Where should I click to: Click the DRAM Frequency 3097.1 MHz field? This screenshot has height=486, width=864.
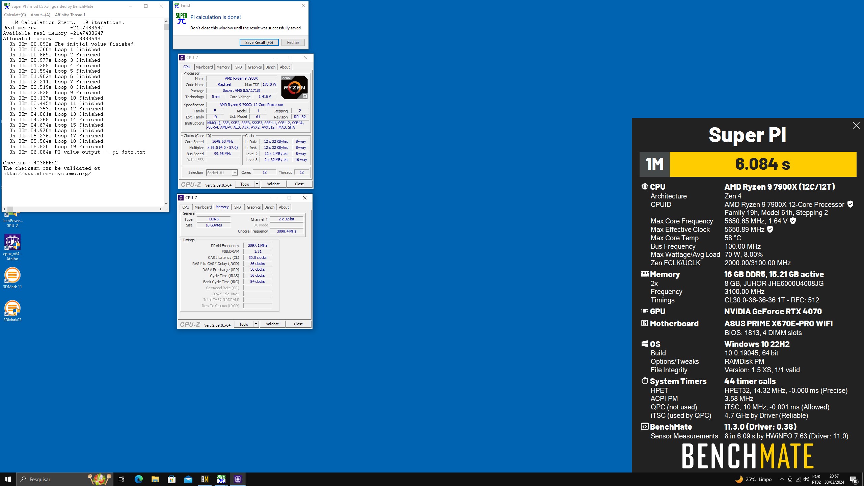[x=258, y=245]
